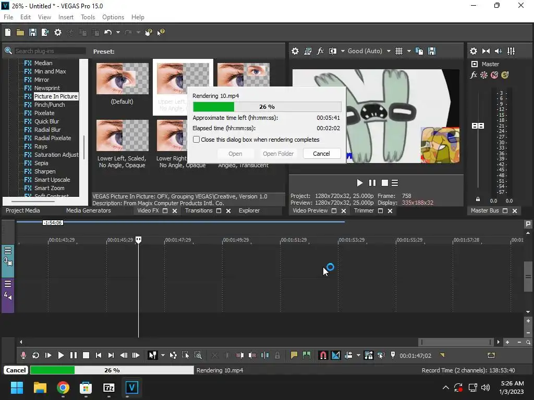The image size is (534, 400).
Task: Open the Overlays grid dropdown arrow
Action: 409,51
